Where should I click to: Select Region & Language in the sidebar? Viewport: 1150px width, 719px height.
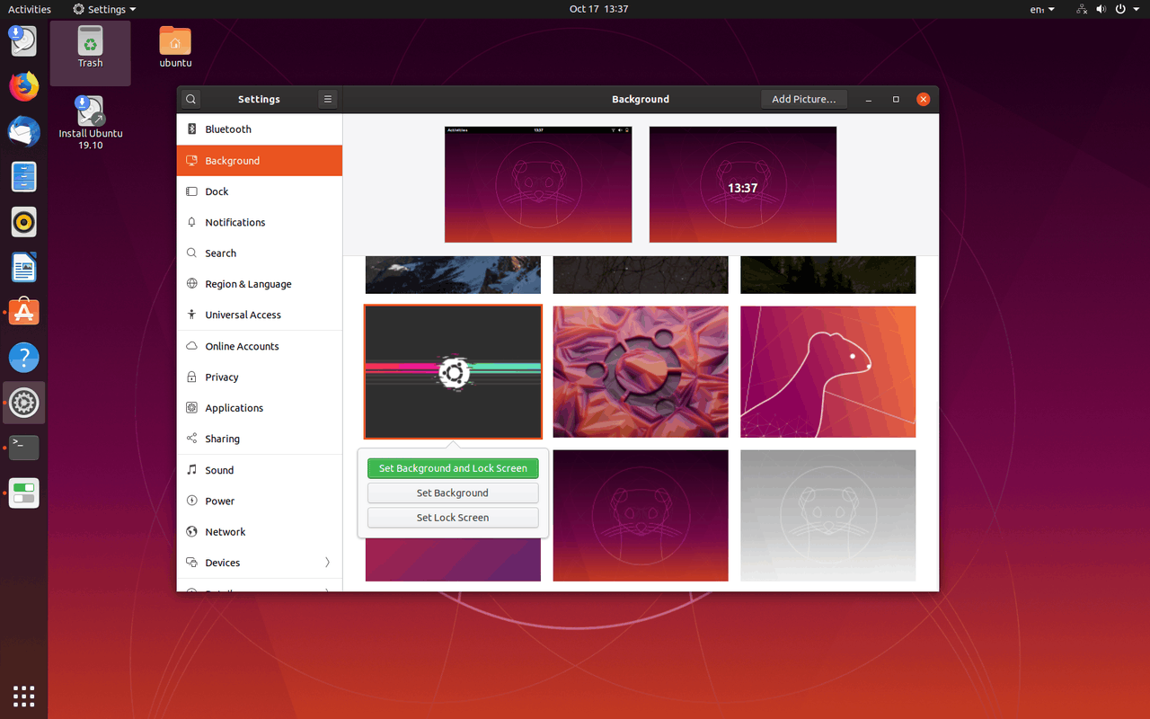click(x=260, y=284)
